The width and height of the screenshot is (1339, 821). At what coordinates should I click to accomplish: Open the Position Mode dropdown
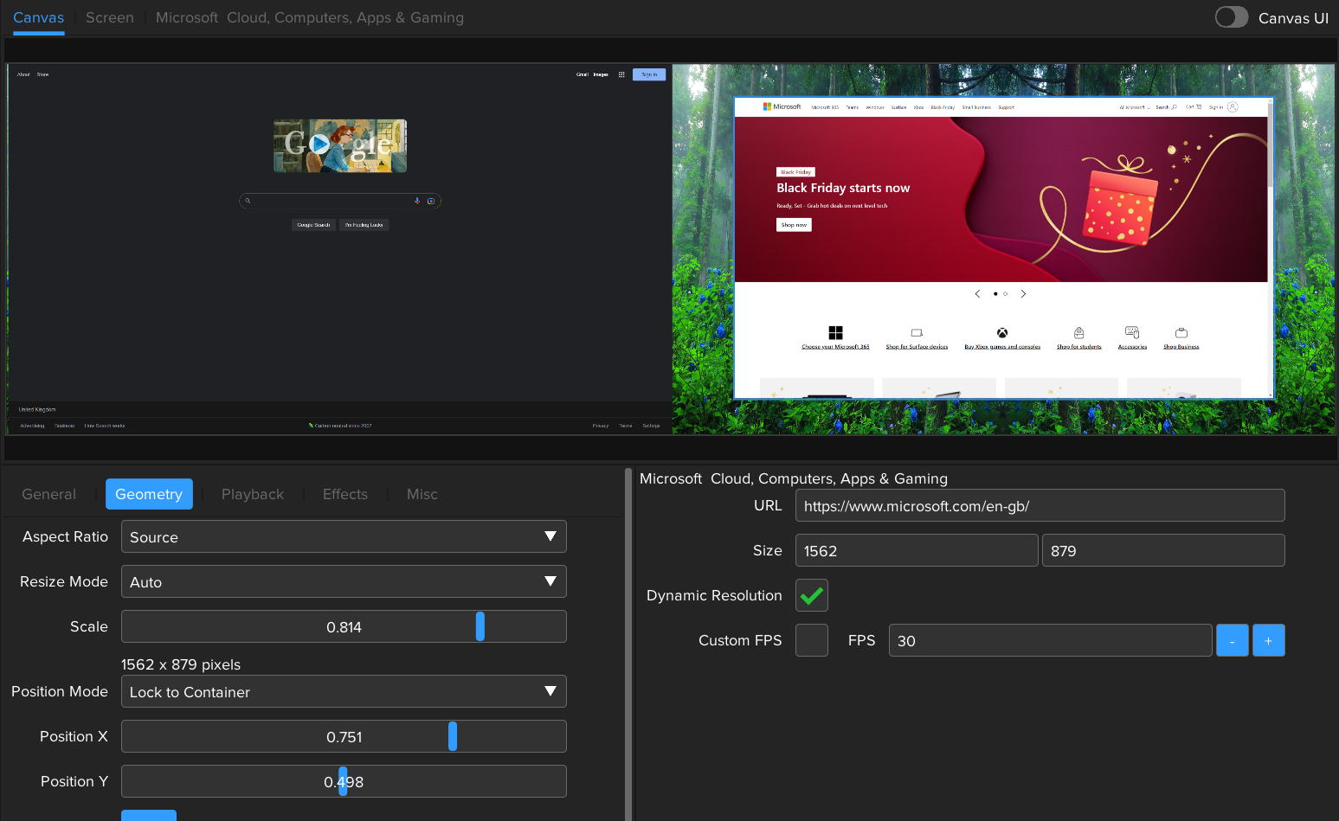(x=344, y=691)
